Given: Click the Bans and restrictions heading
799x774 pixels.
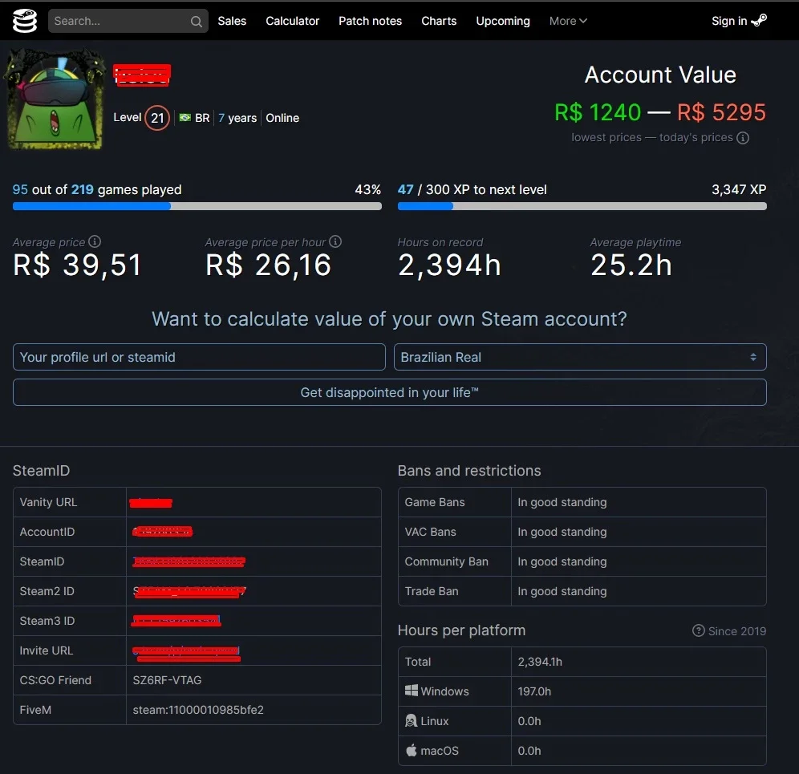Looking at the screenshot, I should tap(469, 470).
